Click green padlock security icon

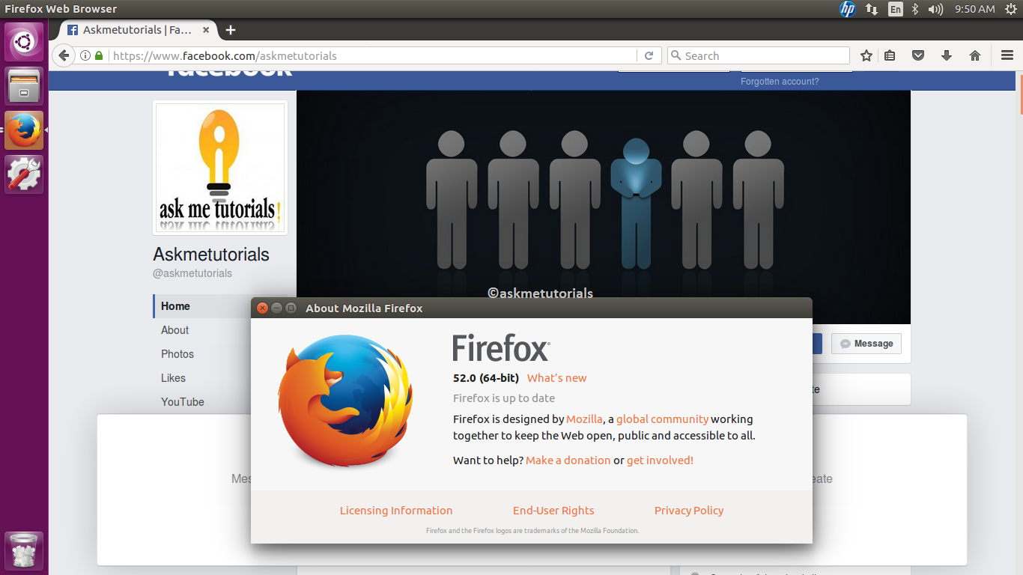tap(98, 55)
